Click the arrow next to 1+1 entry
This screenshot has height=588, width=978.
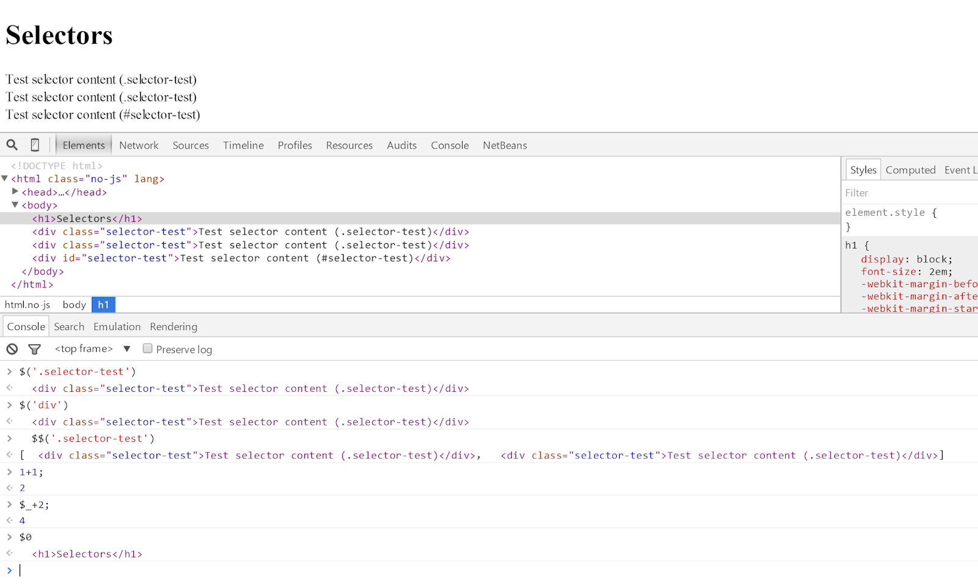[x=9, y=471]
